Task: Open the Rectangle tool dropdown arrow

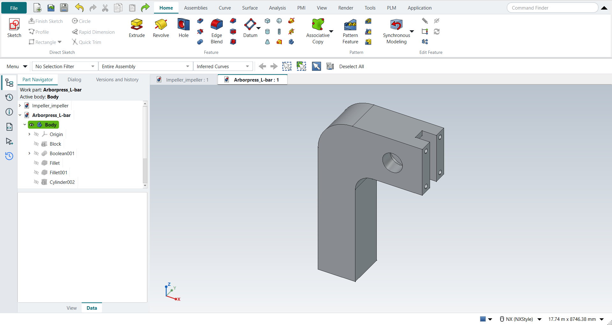Action: [60, 42]
